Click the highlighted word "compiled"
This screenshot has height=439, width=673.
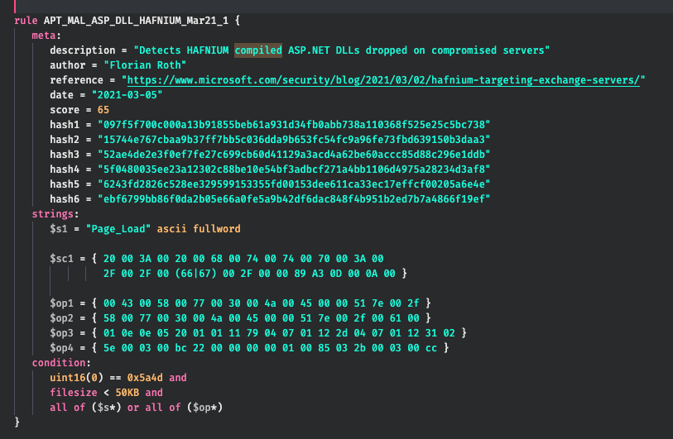(x=257, y=50)
